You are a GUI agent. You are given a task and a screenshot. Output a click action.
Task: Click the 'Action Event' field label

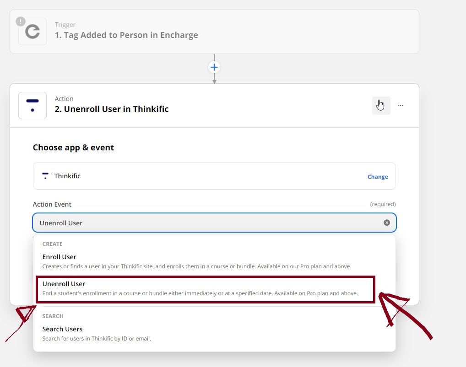click(52, 204)
